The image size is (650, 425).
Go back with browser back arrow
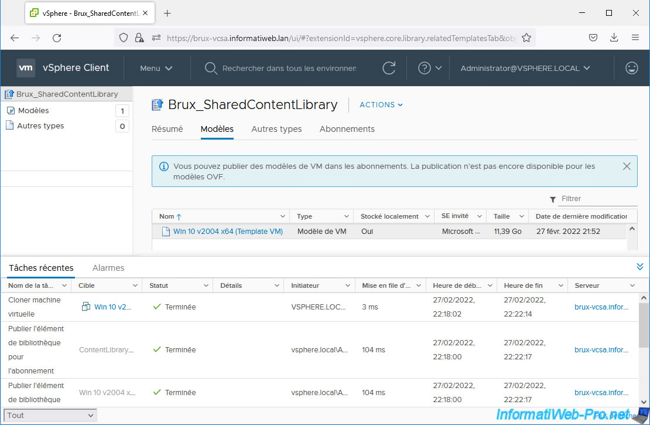tap(15, 38)
